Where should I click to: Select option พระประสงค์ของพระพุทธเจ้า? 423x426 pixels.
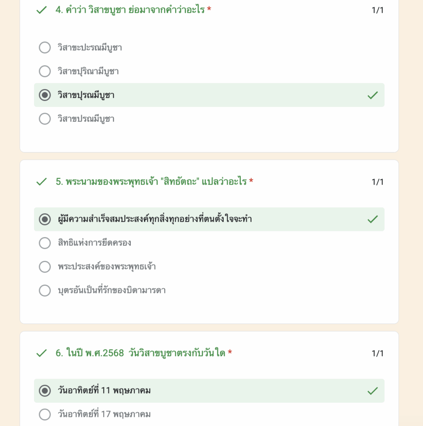[45, 267]
